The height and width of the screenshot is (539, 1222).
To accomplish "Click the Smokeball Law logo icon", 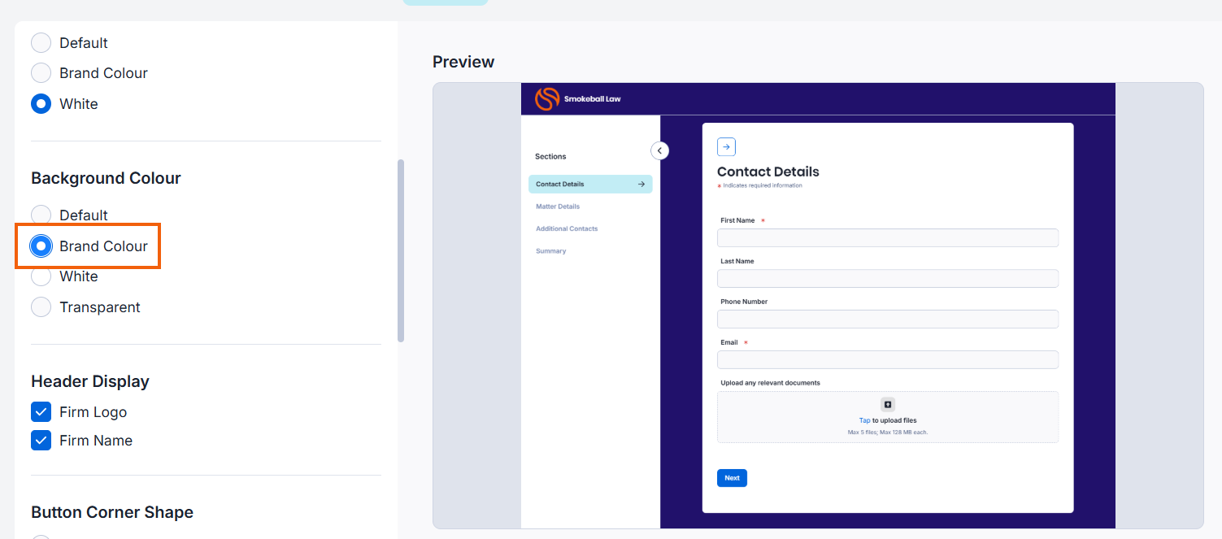I will click(547, 99).
